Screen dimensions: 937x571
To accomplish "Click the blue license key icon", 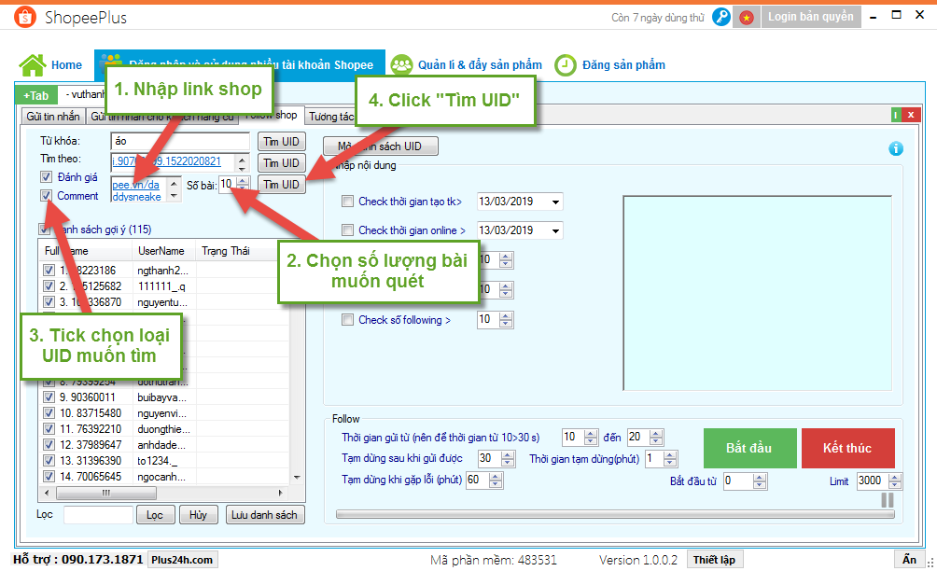I will pos(720,17).
